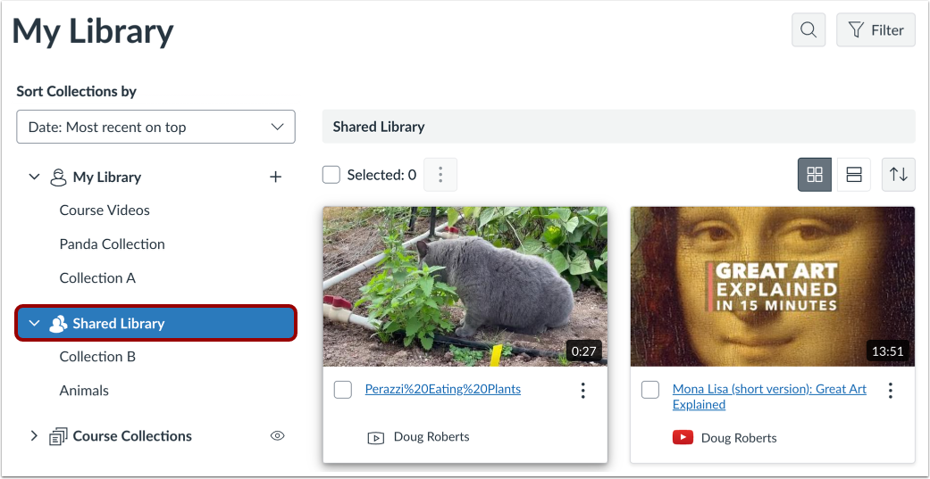The height and width of the screenshot is (479, 930).
Task: Open the Panda Collection
Action: point(112,244)
